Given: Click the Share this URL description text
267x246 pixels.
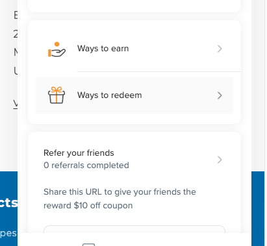Looking at the screenshot, I should 120,199.
